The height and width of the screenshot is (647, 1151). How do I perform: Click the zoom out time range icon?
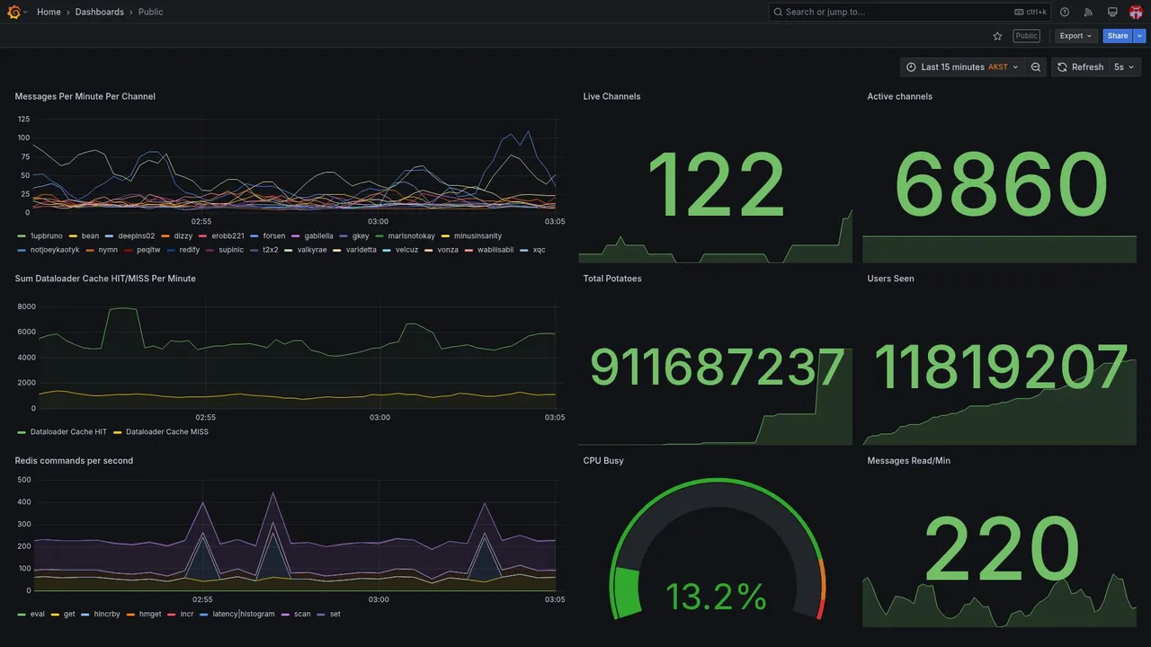(x=1036, y=67)
